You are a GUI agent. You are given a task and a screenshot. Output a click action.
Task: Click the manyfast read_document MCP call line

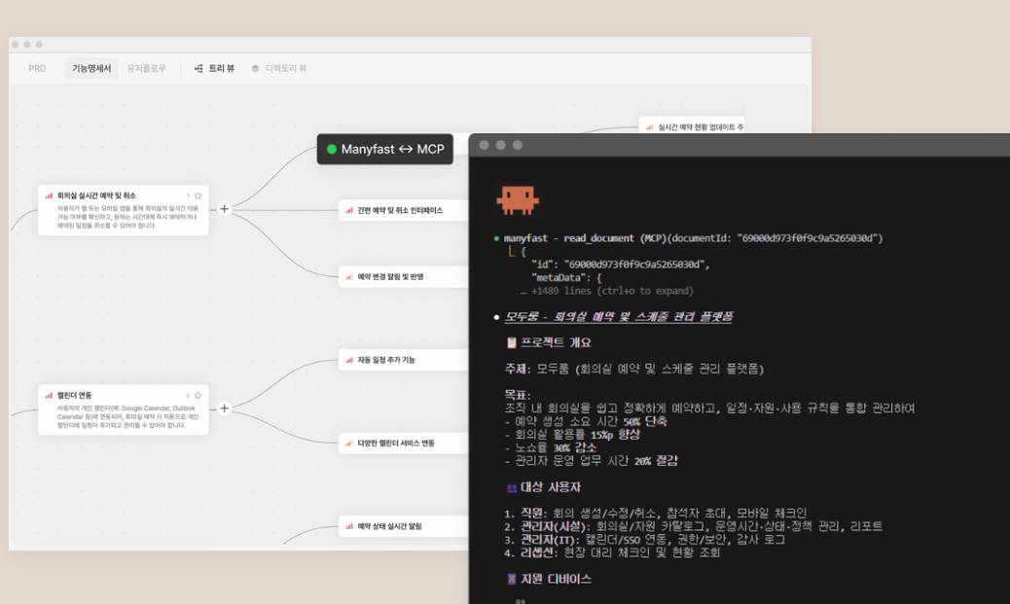693,238
